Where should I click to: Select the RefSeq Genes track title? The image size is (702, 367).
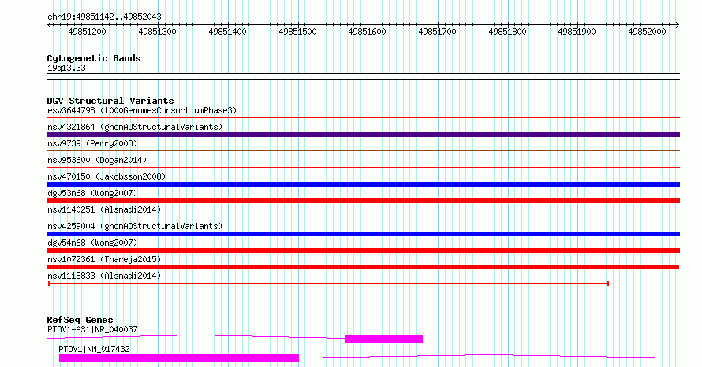pos(80,320)
